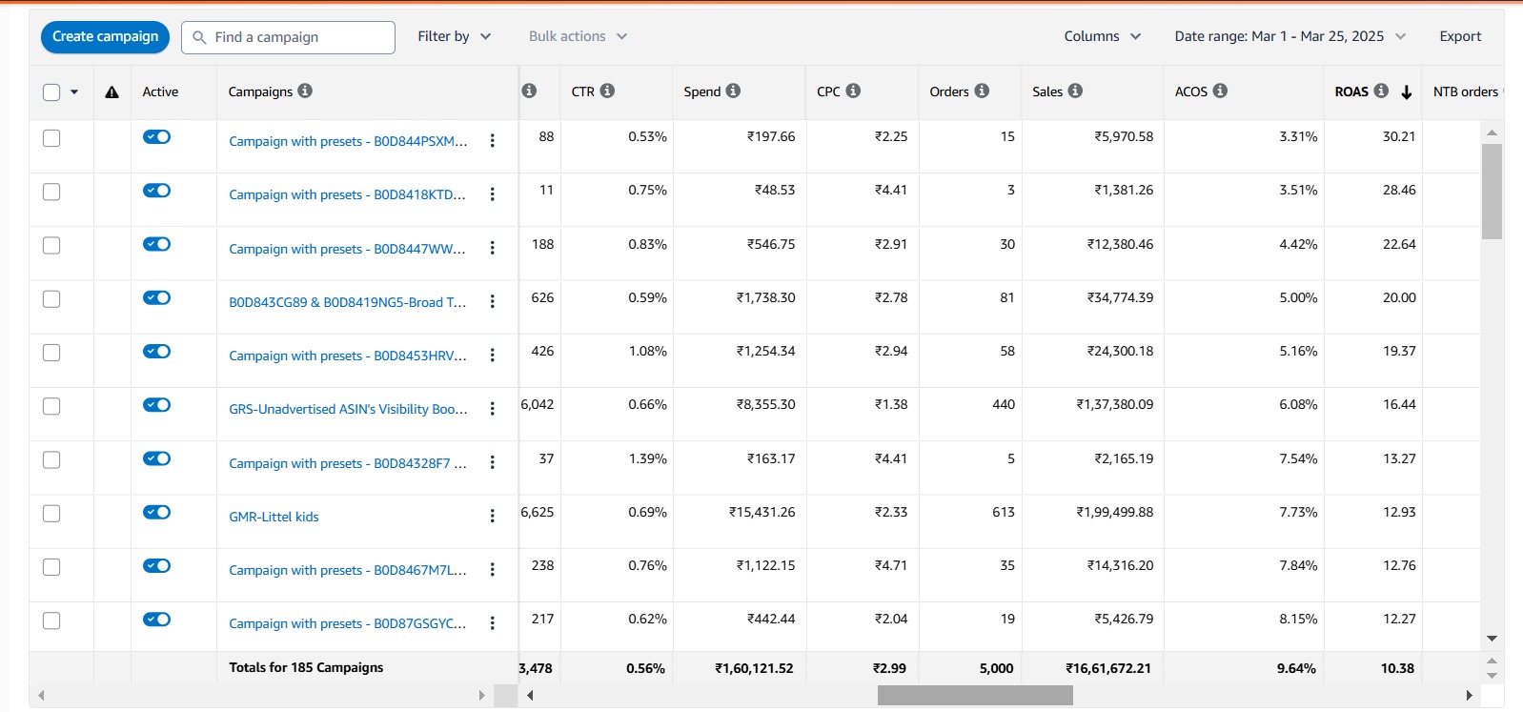Open Campaign with presets B0D8467M7L link
This screenshot has width=1523, height=712.
348,570
